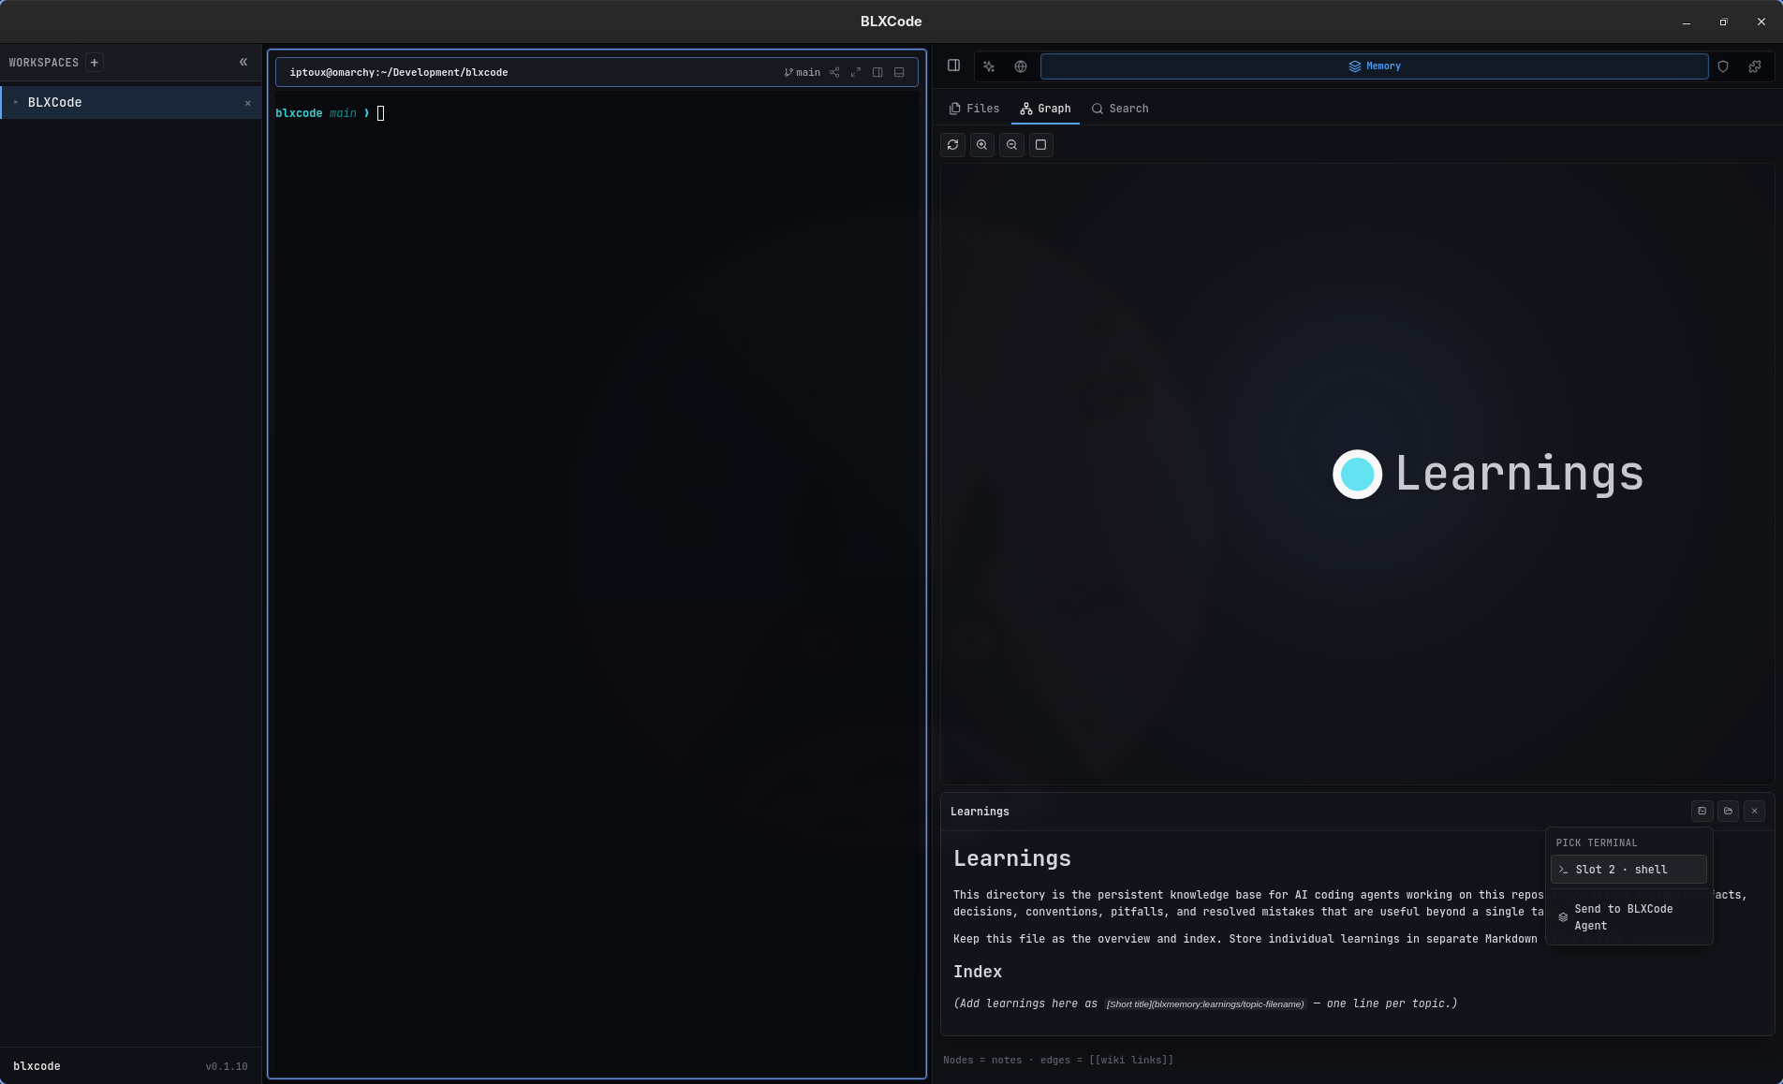This screenshot has height=1084, width=1783.
Task: Collapse the workspaces sidebar
Action: (243, 63)
